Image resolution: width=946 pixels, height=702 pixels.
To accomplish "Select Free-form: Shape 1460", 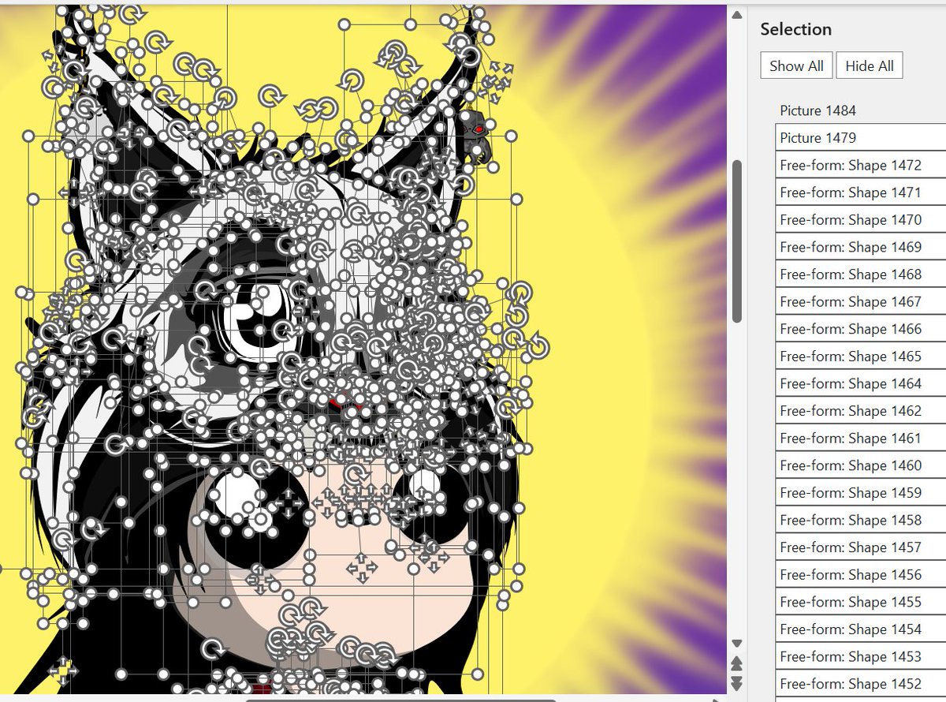I will 861,465.
